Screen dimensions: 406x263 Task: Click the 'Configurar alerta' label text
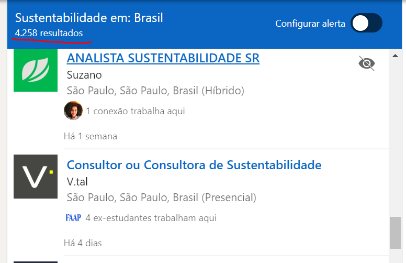coord(310,24)
